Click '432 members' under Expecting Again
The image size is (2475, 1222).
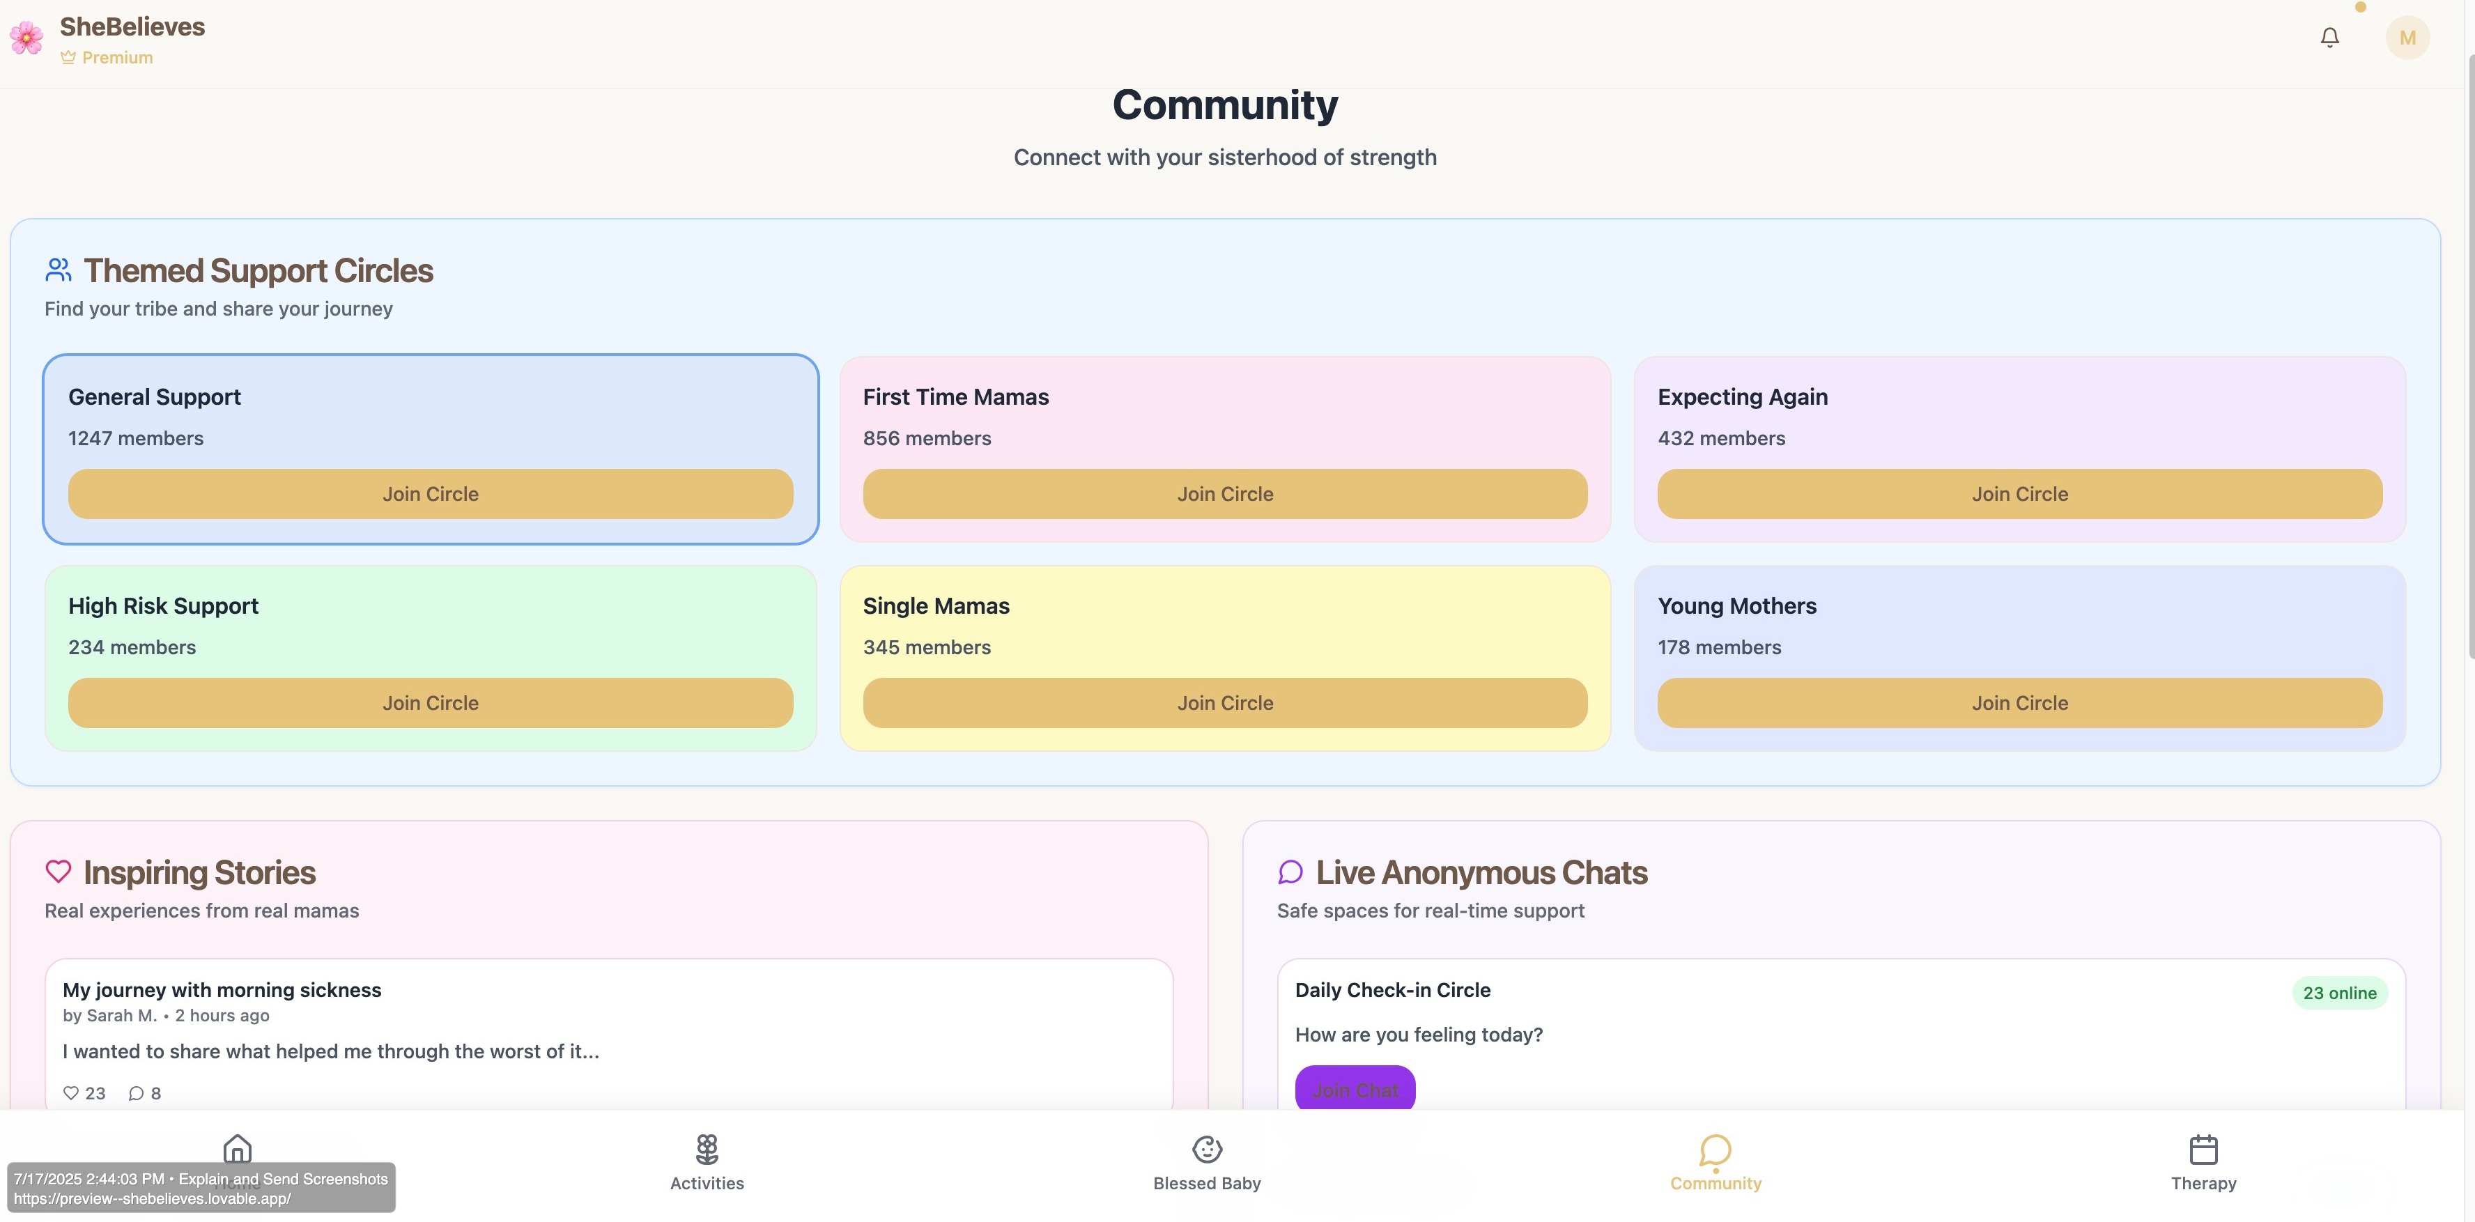tap(1721, 438)
